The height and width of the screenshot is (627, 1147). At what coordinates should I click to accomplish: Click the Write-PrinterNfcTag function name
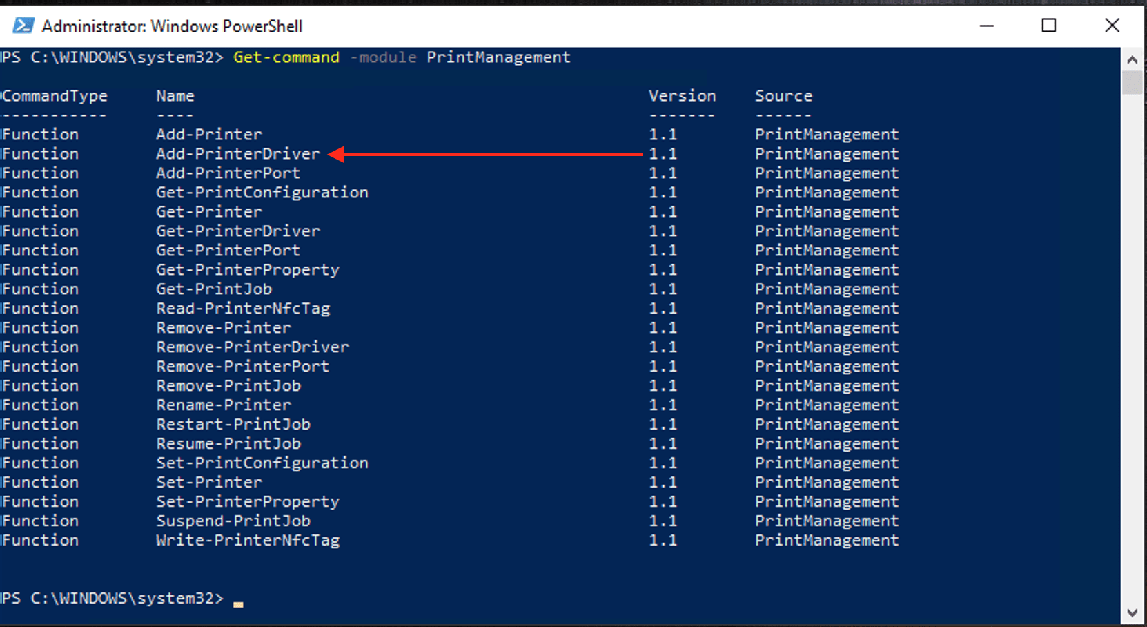tap(248, 541)
